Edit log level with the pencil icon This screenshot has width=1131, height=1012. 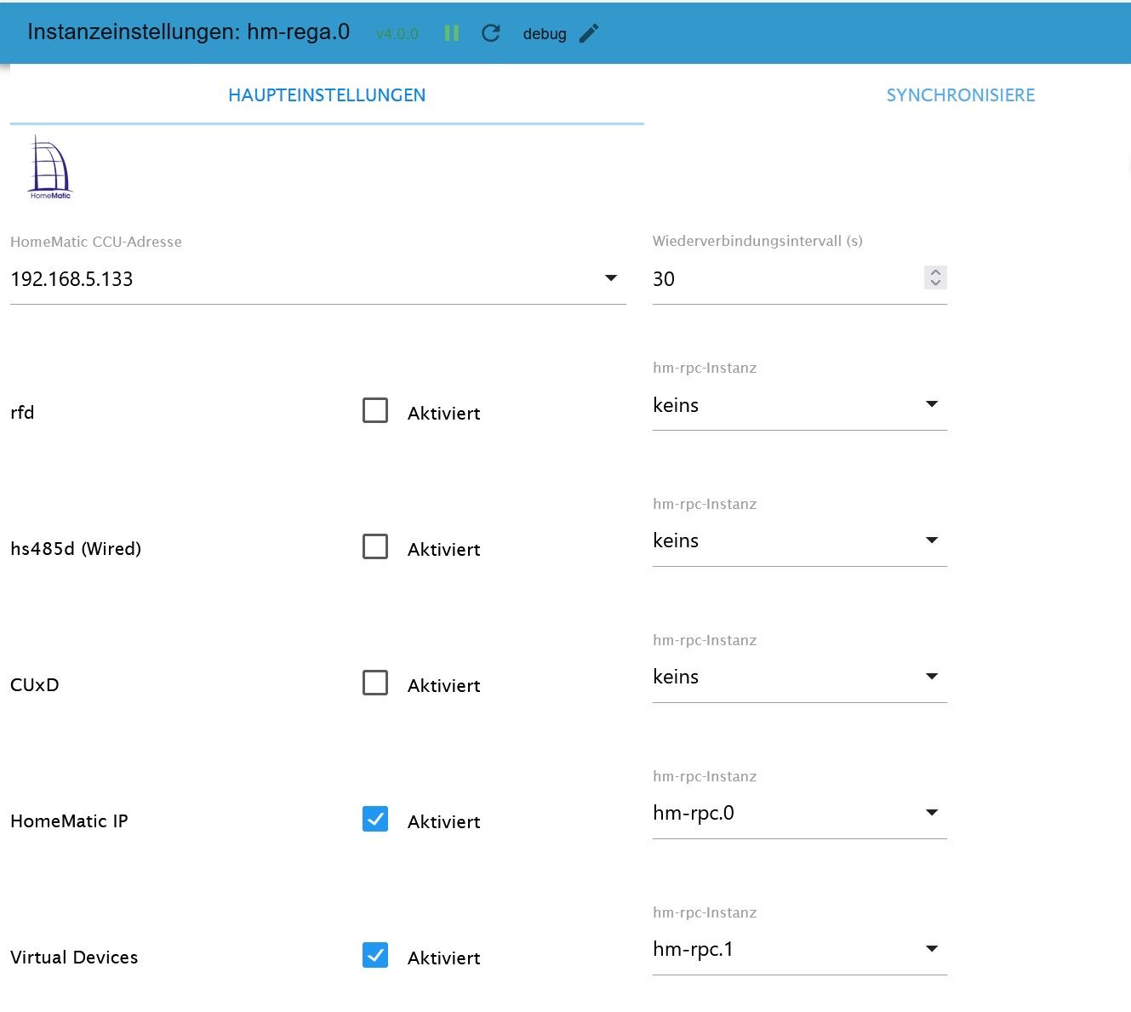pos(589,33)
